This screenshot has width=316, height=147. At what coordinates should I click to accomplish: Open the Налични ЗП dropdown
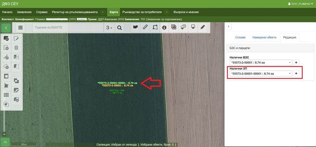tap(261, 73)
